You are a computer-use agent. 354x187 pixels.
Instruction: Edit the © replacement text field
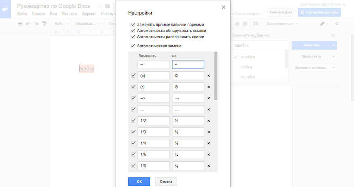188,76
